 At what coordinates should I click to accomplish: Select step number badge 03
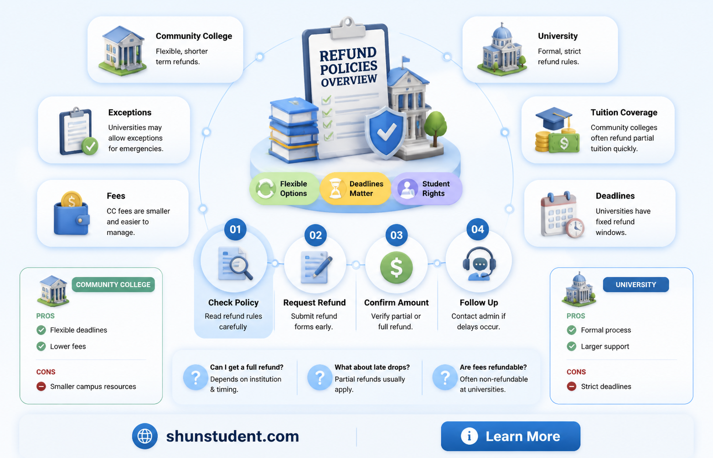point(397,235)
